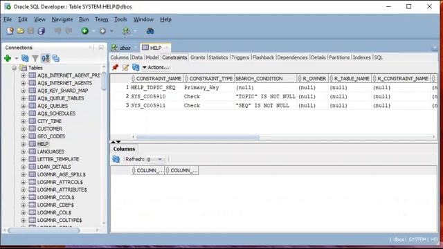443x249 pixels.
Task: Switch to the Columns sub-tab
Action: (x=119, y=57)
